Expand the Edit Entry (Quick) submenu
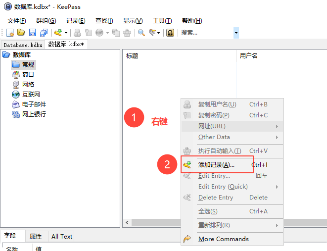Viewport: 327px width, 251px height. [x=232, y=187]
